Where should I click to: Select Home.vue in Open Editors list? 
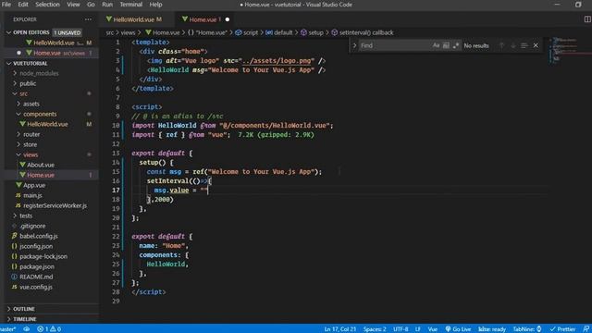pos(47,53)
